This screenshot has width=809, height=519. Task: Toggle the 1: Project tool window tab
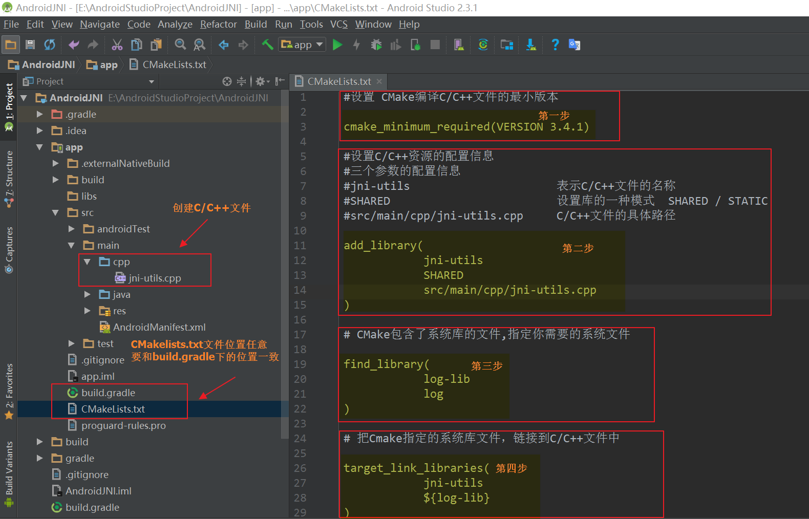point(9,106)
